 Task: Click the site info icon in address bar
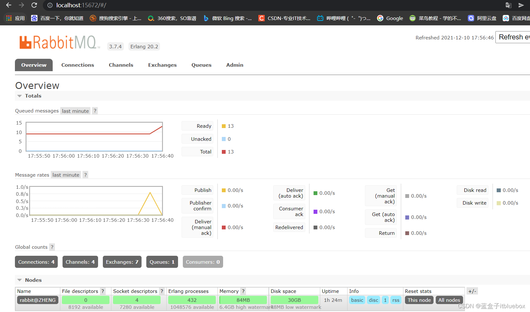click(x=50, y=5)
